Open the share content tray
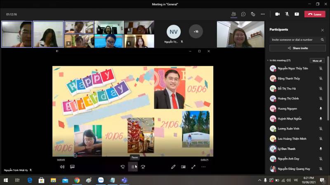This screenshot has height=185, width=330. (x=296, y=14)
